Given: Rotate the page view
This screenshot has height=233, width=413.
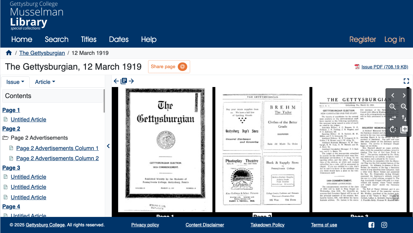Looking at the screenshot, I should tap(393, 129).
